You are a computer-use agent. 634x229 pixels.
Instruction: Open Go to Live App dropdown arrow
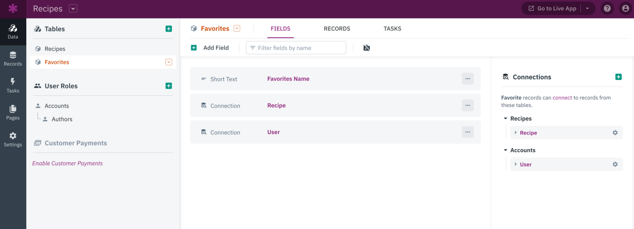(x=588, y=8)
